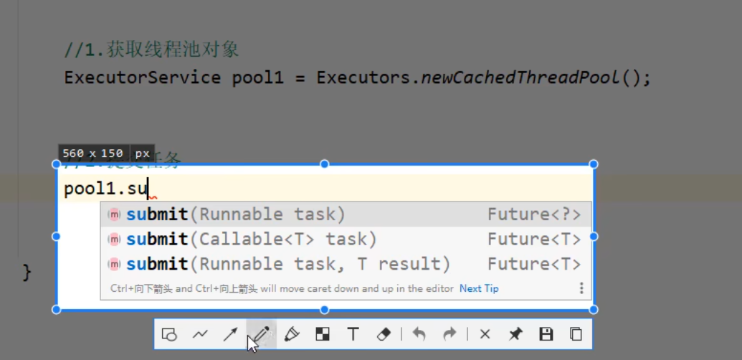Select the rectangle/ellipse shape tool
742x360 pixels.
pyautogui.click(x=169, y=334)
